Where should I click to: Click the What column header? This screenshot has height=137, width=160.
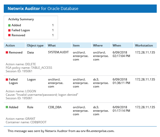coord(59,45)
